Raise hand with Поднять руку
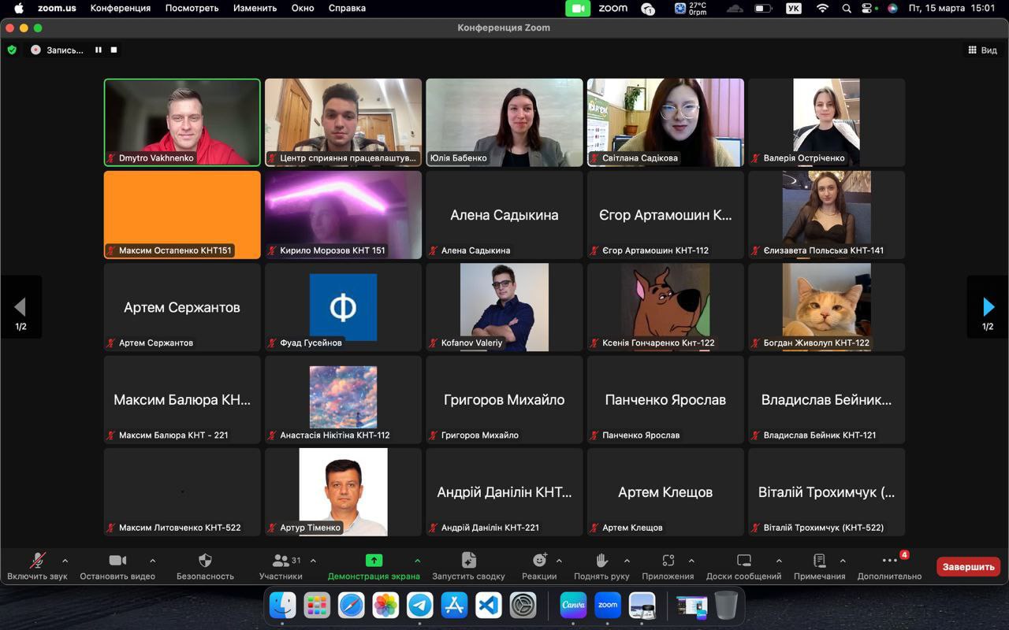The image size is (1009, 630). click(x=601, y=561)
